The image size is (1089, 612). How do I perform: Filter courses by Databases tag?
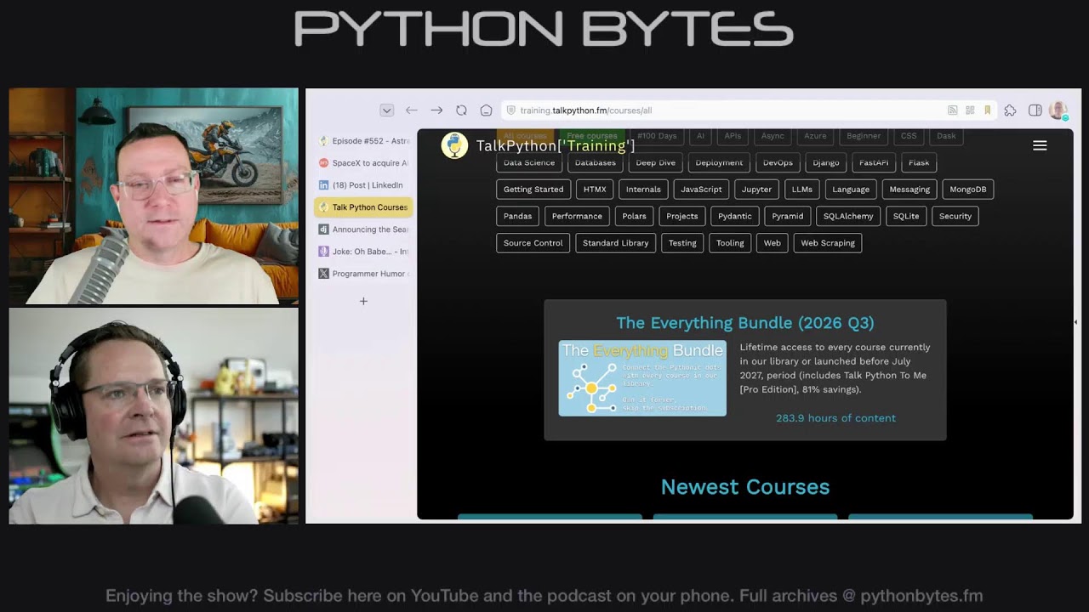click(x=596, y=162)
